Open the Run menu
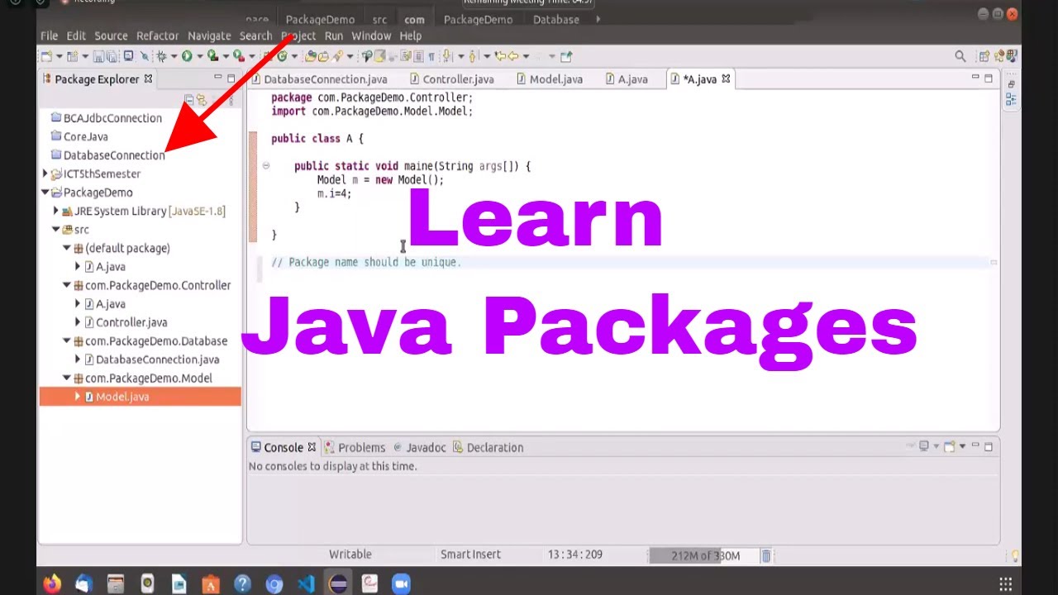Screen dimensions: 1058x595 pyautogui.click(x=333, y=36)
